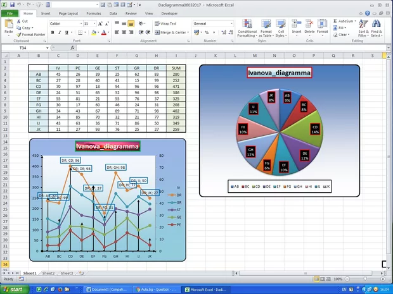The width and height of the screenshot is (393, 294).
Task: Click the Increase Decimal icon
Action: [x=224, y=32]
